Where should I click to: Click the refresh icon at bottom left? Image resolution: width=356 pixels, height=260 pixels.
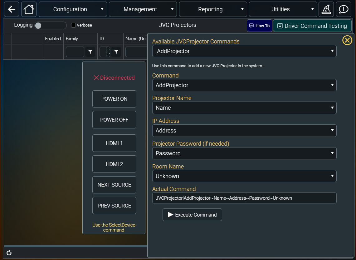click(9, 253)
